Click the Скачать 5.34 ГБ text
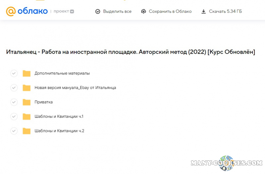 [x=225, y=12]
